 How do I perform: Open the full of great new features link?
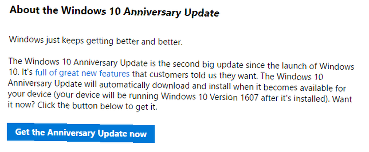point(82,73)
